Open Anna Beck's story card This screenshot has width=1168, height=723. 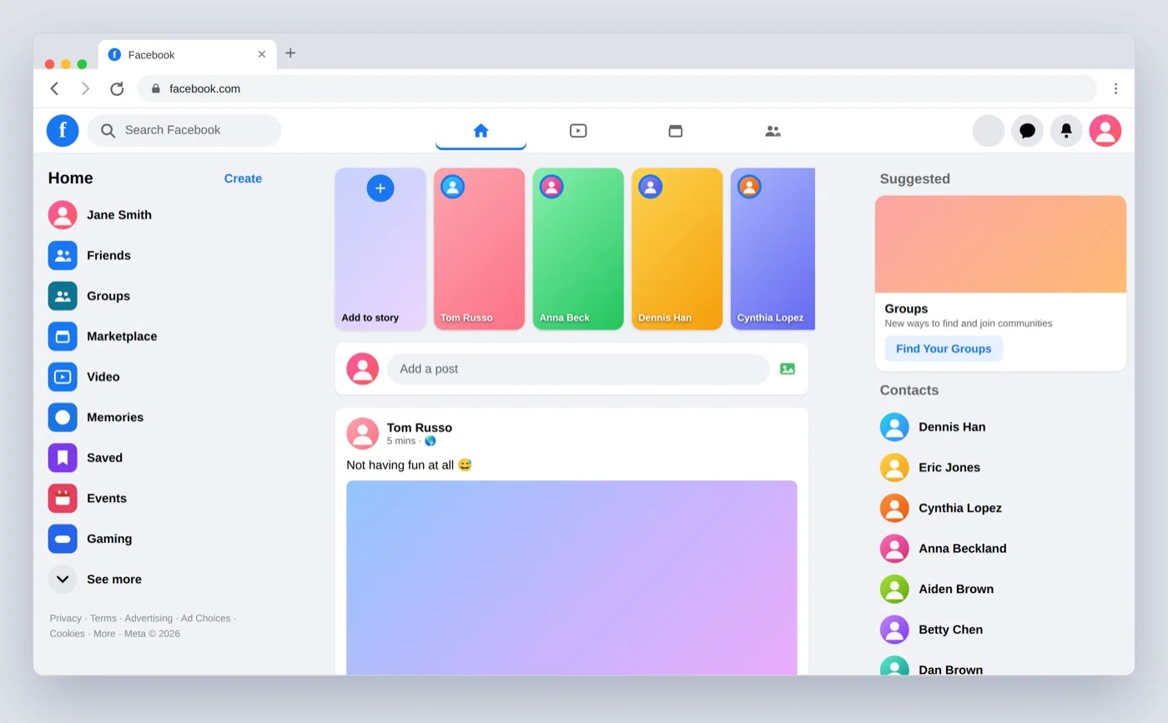coord(578,249)
